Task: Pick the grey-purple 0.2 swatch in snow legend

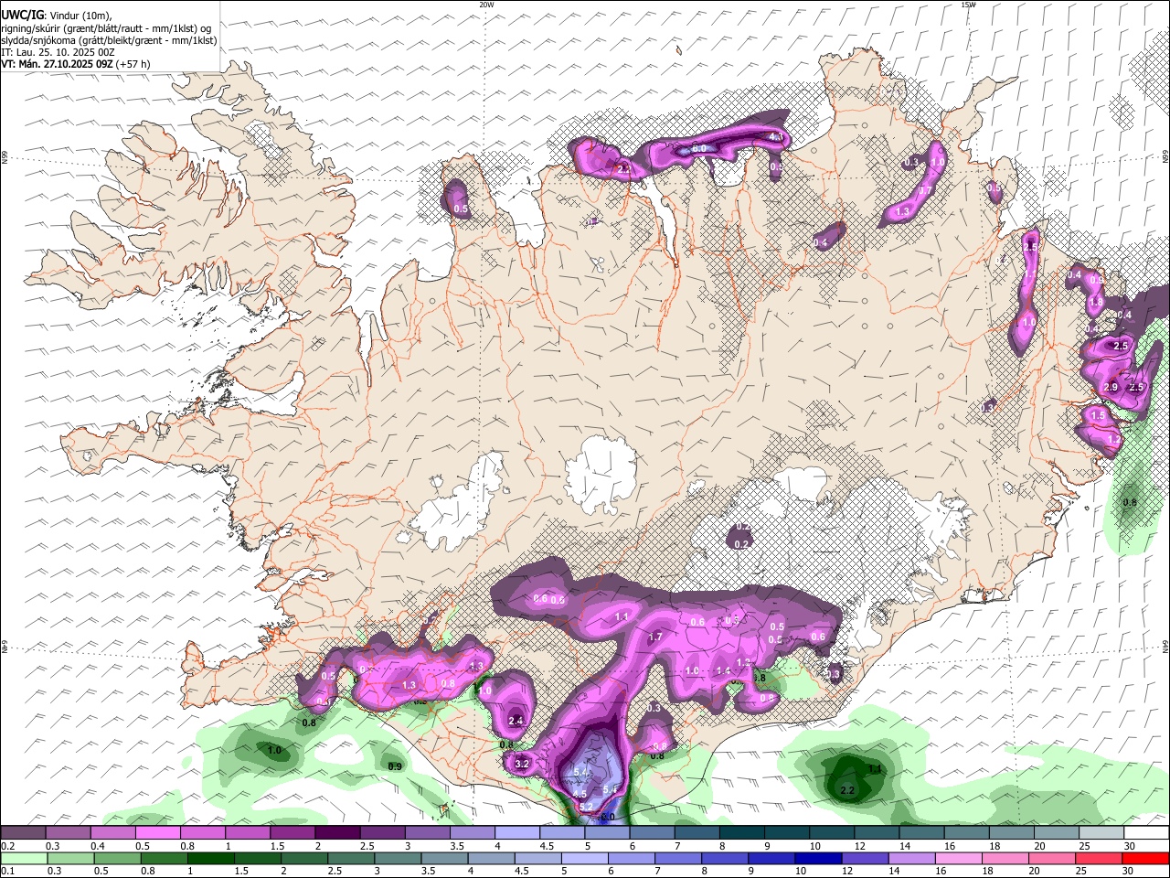Action: tap(23, 833)
